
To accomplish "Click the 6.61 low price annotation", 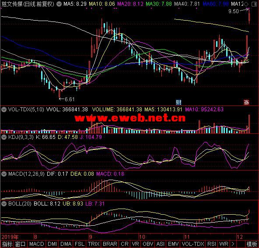I will click(70, 99).
